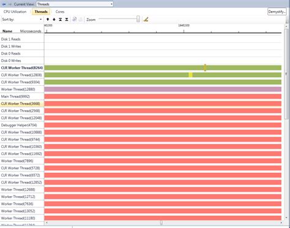Click the purple Worker Thread(12880) timeline bar
Image resolution: width=290 pixels, height=228 pixels.
click(x=163, y=89)
